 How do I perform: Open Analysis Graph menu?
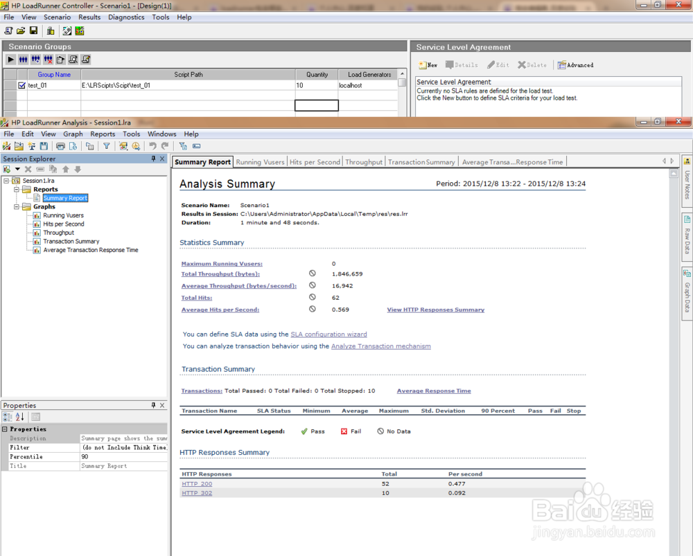pyautogui.click(x=73, y=134)
